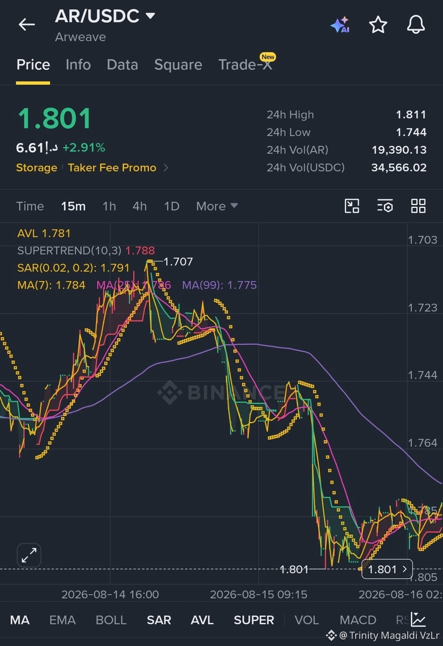
Task: Open Taker Fee Promo chevron
Action: pyautogui.click(x=166, y=168)
